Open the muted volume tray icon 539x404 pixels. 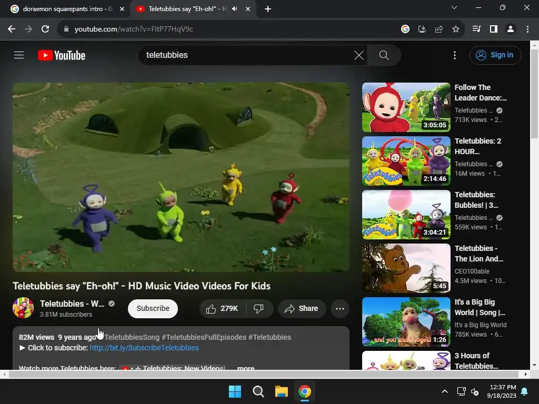point(475,391)
